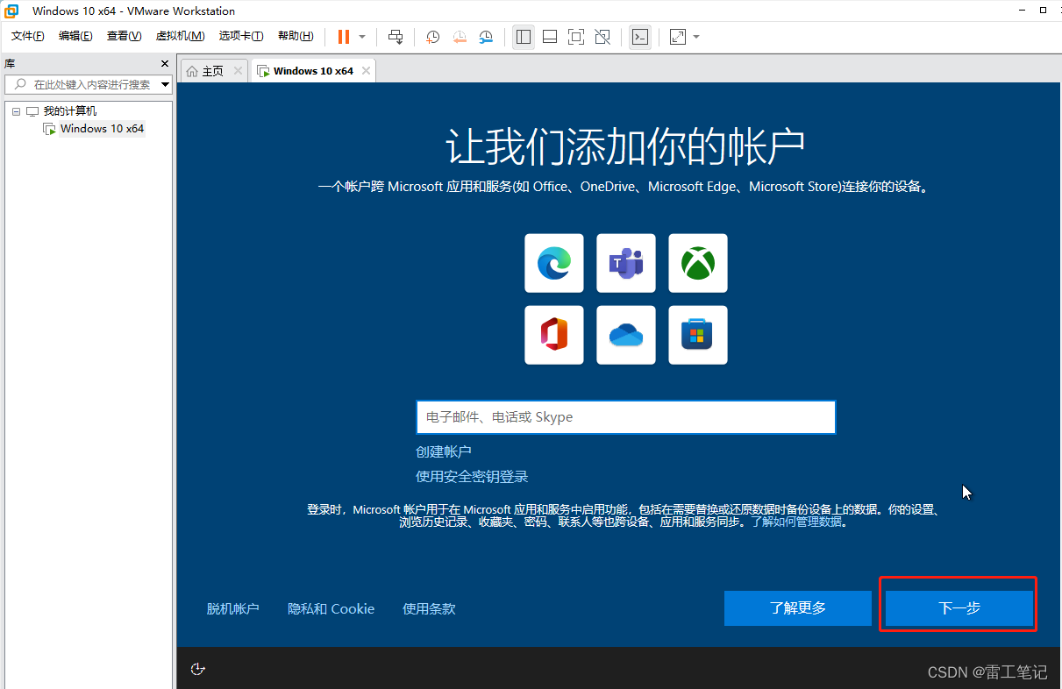Open the 了解如何管理数据 link
The width and height of the screenshot is (1062, 689).
pyautogui.click(x=795, y=522)
